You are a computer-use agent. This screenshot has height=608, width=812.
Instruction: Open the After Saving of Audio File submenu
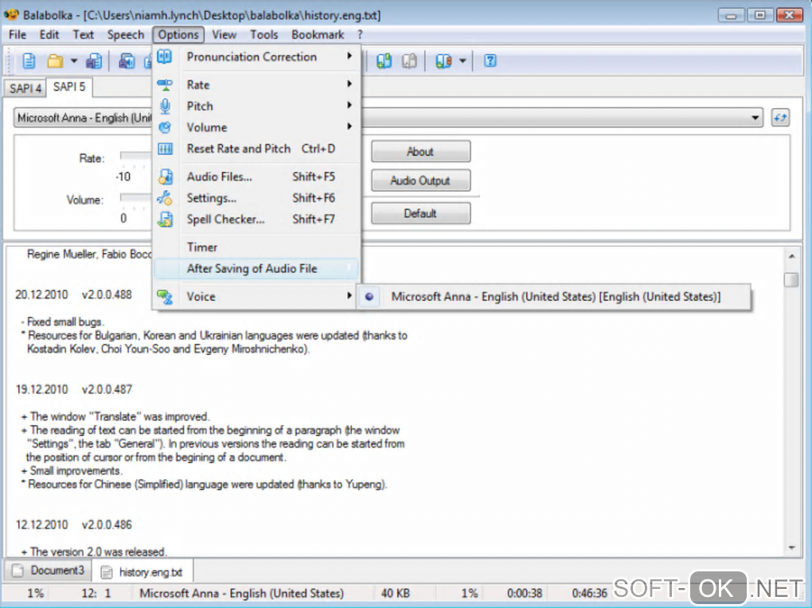(256, 268)
